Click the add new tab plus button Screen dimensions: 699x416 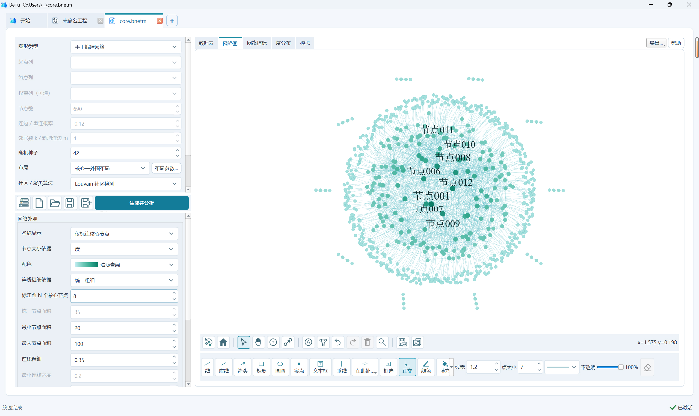(172, 21)
